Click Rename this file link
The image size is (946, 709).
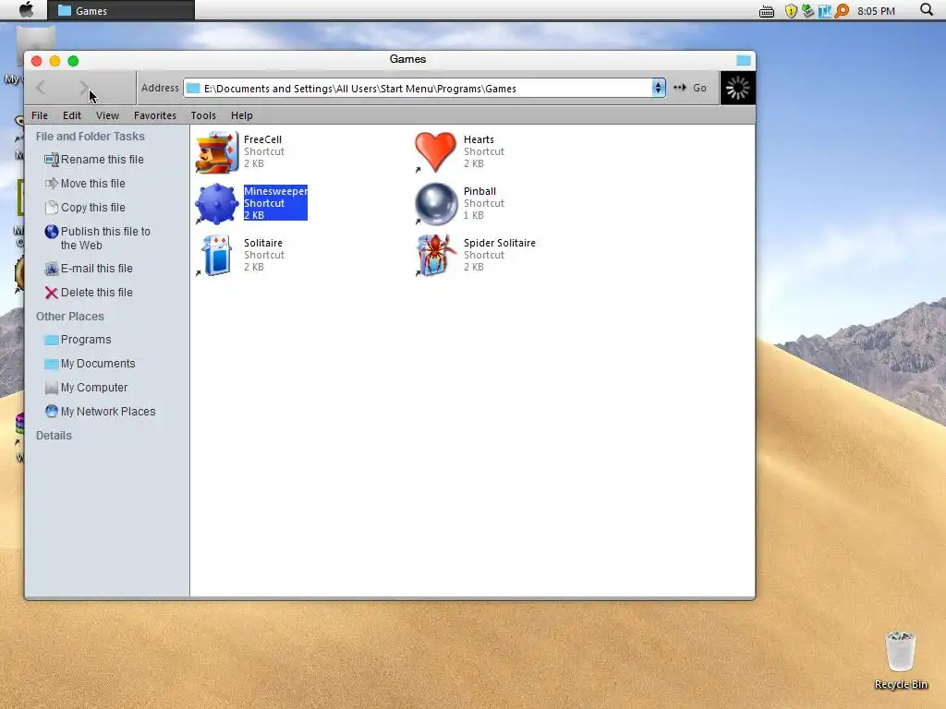coord(103,160)
